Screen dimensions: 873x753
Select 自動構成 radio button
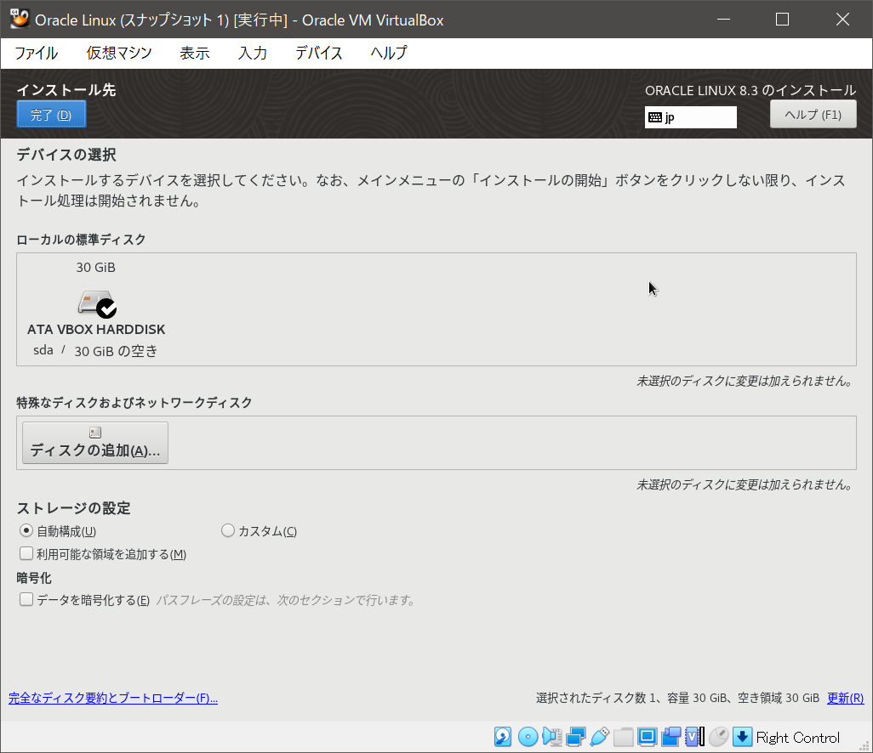[26, 530]
